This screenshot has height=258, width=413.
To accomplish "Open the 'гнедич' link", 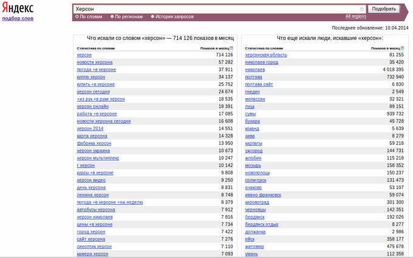I will pyautogui.click(x=252, y=91).
